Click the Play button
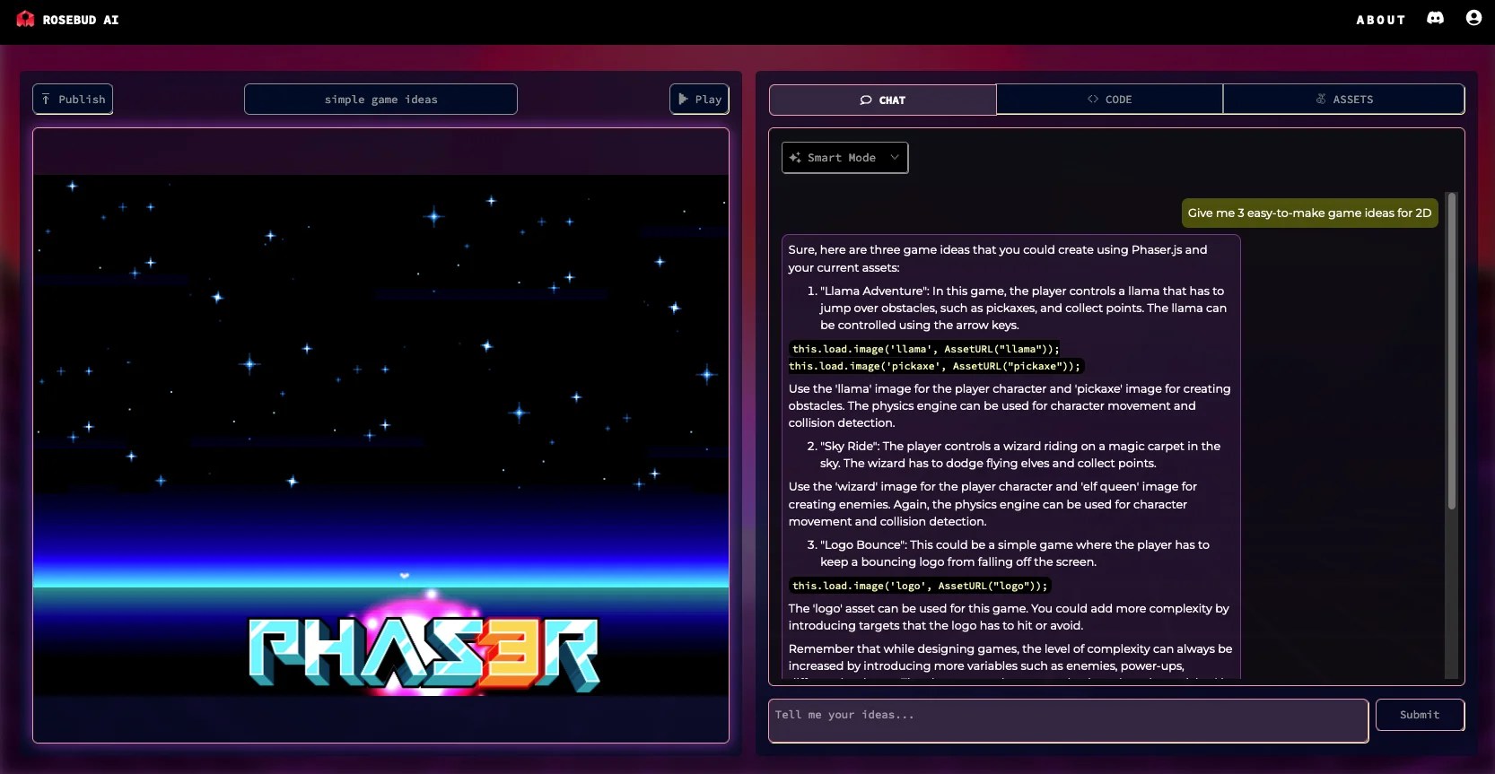 pyautogui.click(x=699, y=100)
